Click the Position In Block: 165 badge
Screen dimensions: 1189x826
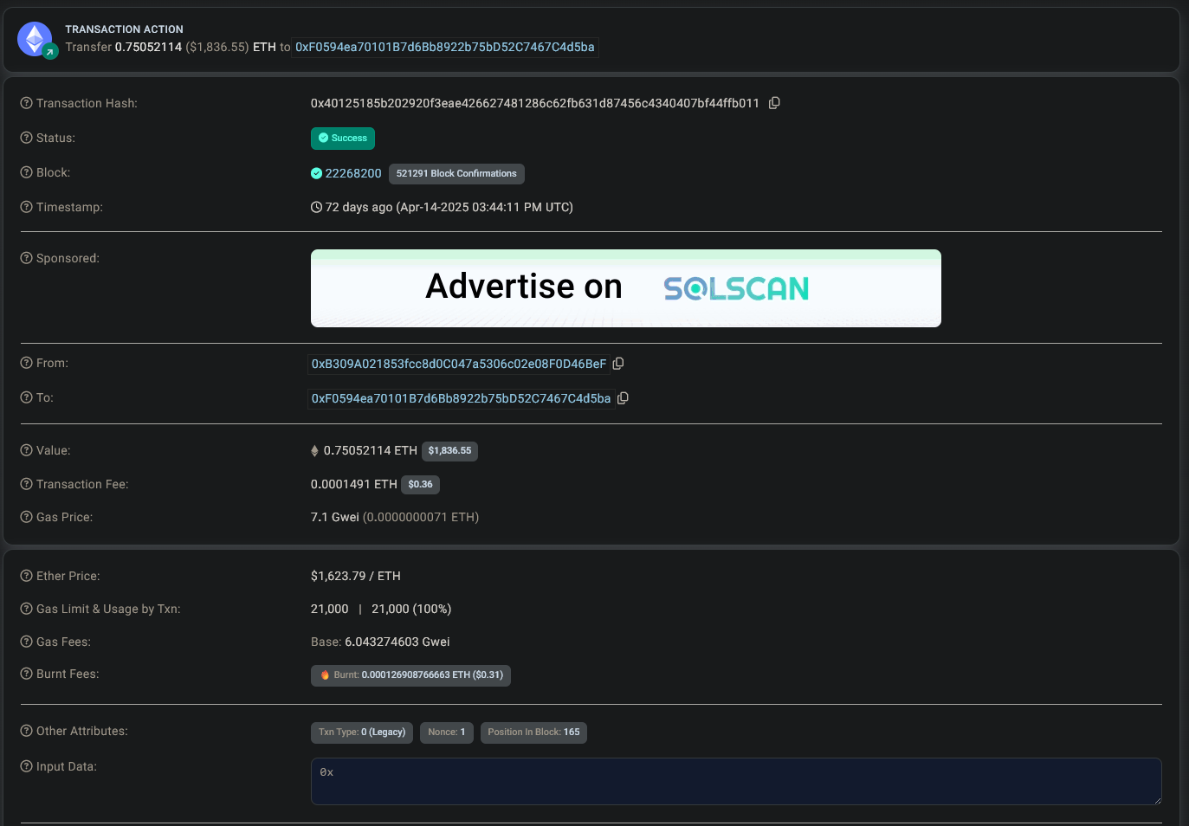(533, 732)
